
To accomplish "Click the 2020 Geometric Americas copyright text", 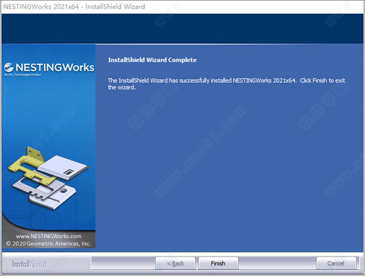I will click(48, 243).
